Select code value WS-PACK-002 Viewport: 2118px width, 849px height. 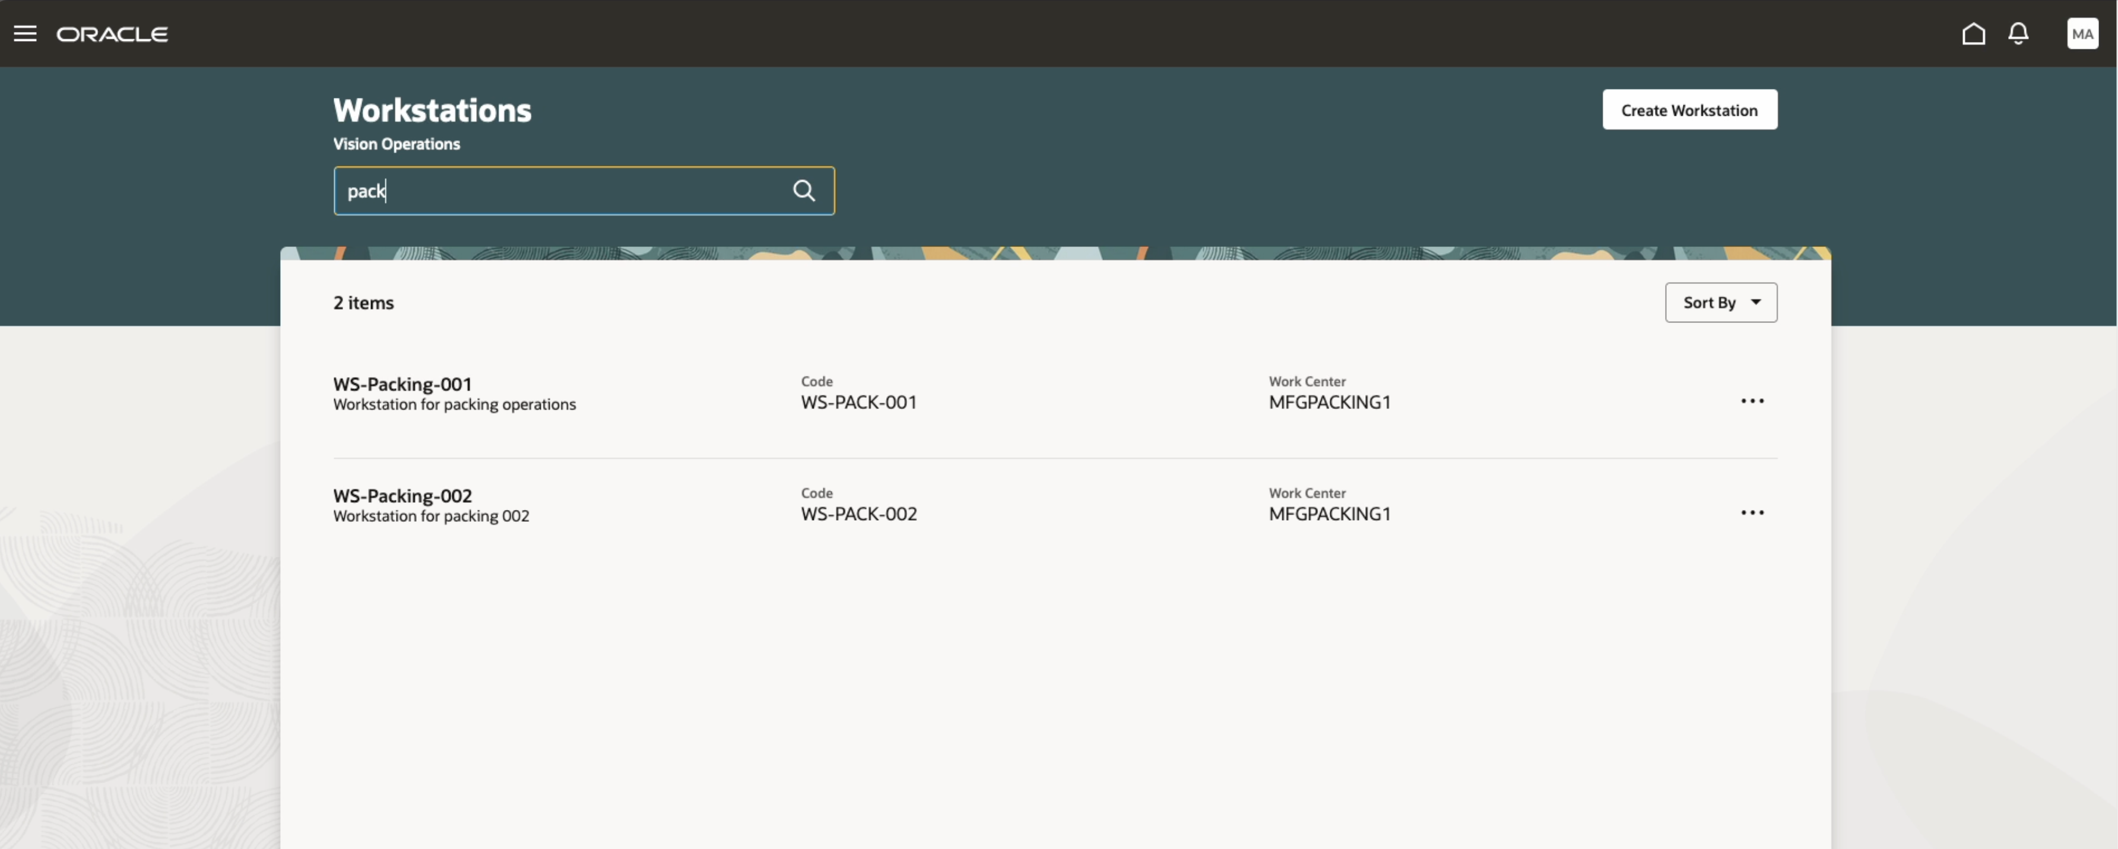pyautogui.click(x=858, y=514)
